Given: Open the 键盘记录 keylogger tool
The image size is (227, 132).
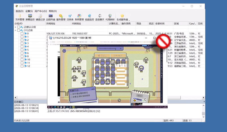Looking at the screenshot, I should click(x=40, y=17).
